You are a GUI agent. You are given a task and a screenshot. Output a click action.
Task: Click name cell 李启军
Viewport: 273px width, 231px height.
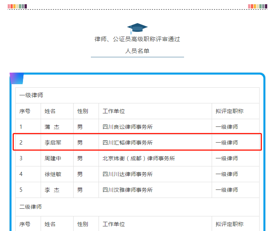(57, 143)
